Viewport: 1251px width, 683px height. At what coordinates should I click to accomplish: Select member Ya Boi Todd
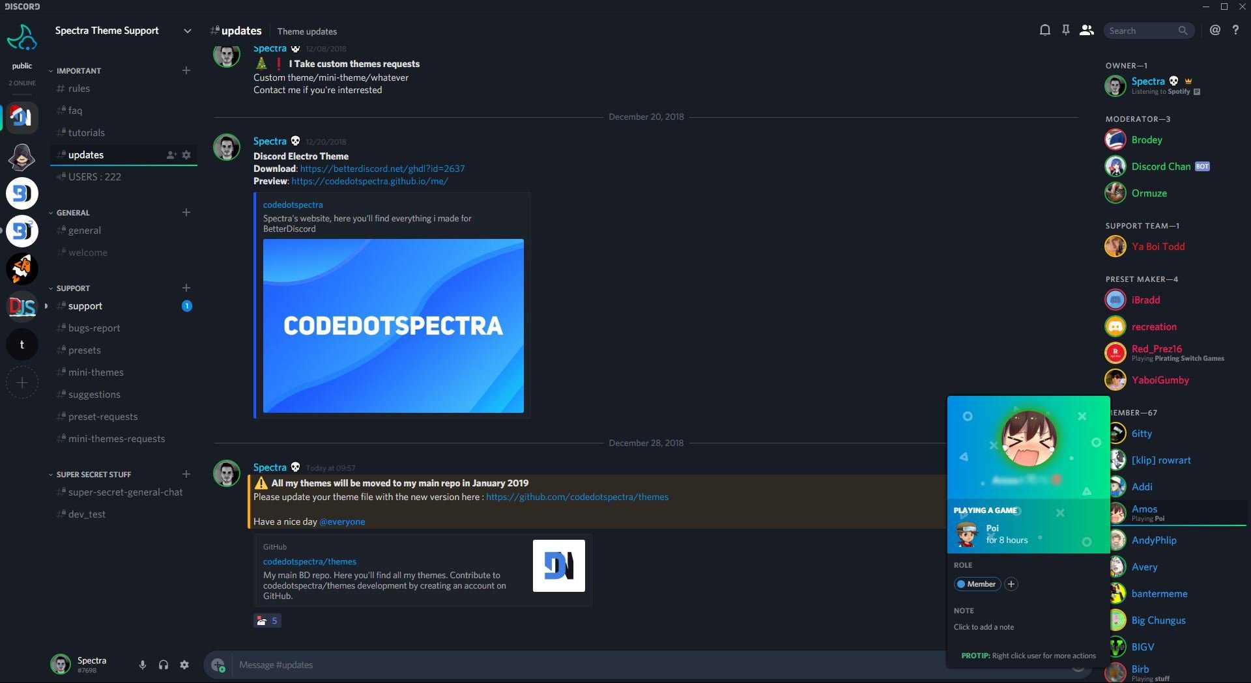tap(1176, 246)
